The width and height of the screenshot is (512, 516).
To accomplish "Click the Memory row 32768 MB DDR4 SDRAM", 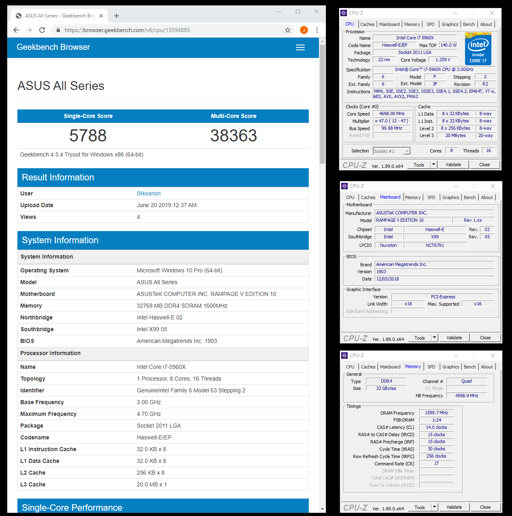I will click(163, 306).
